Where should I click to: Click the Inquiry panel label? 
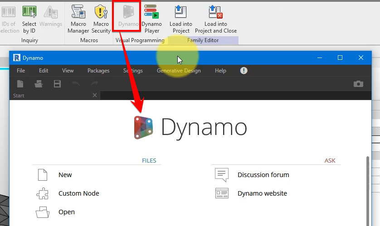[x=29, y=40]
